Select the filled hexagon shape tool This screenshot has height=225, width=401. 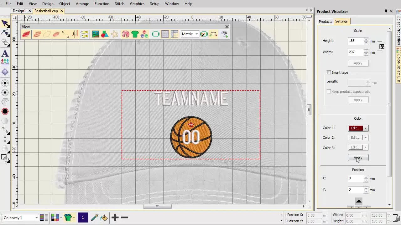(x=5, y=111)
